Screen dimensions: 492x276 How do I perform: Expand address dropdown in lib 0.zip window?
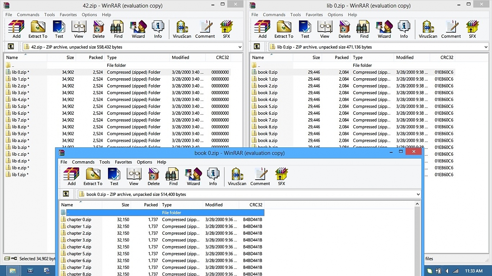point(486,47)
